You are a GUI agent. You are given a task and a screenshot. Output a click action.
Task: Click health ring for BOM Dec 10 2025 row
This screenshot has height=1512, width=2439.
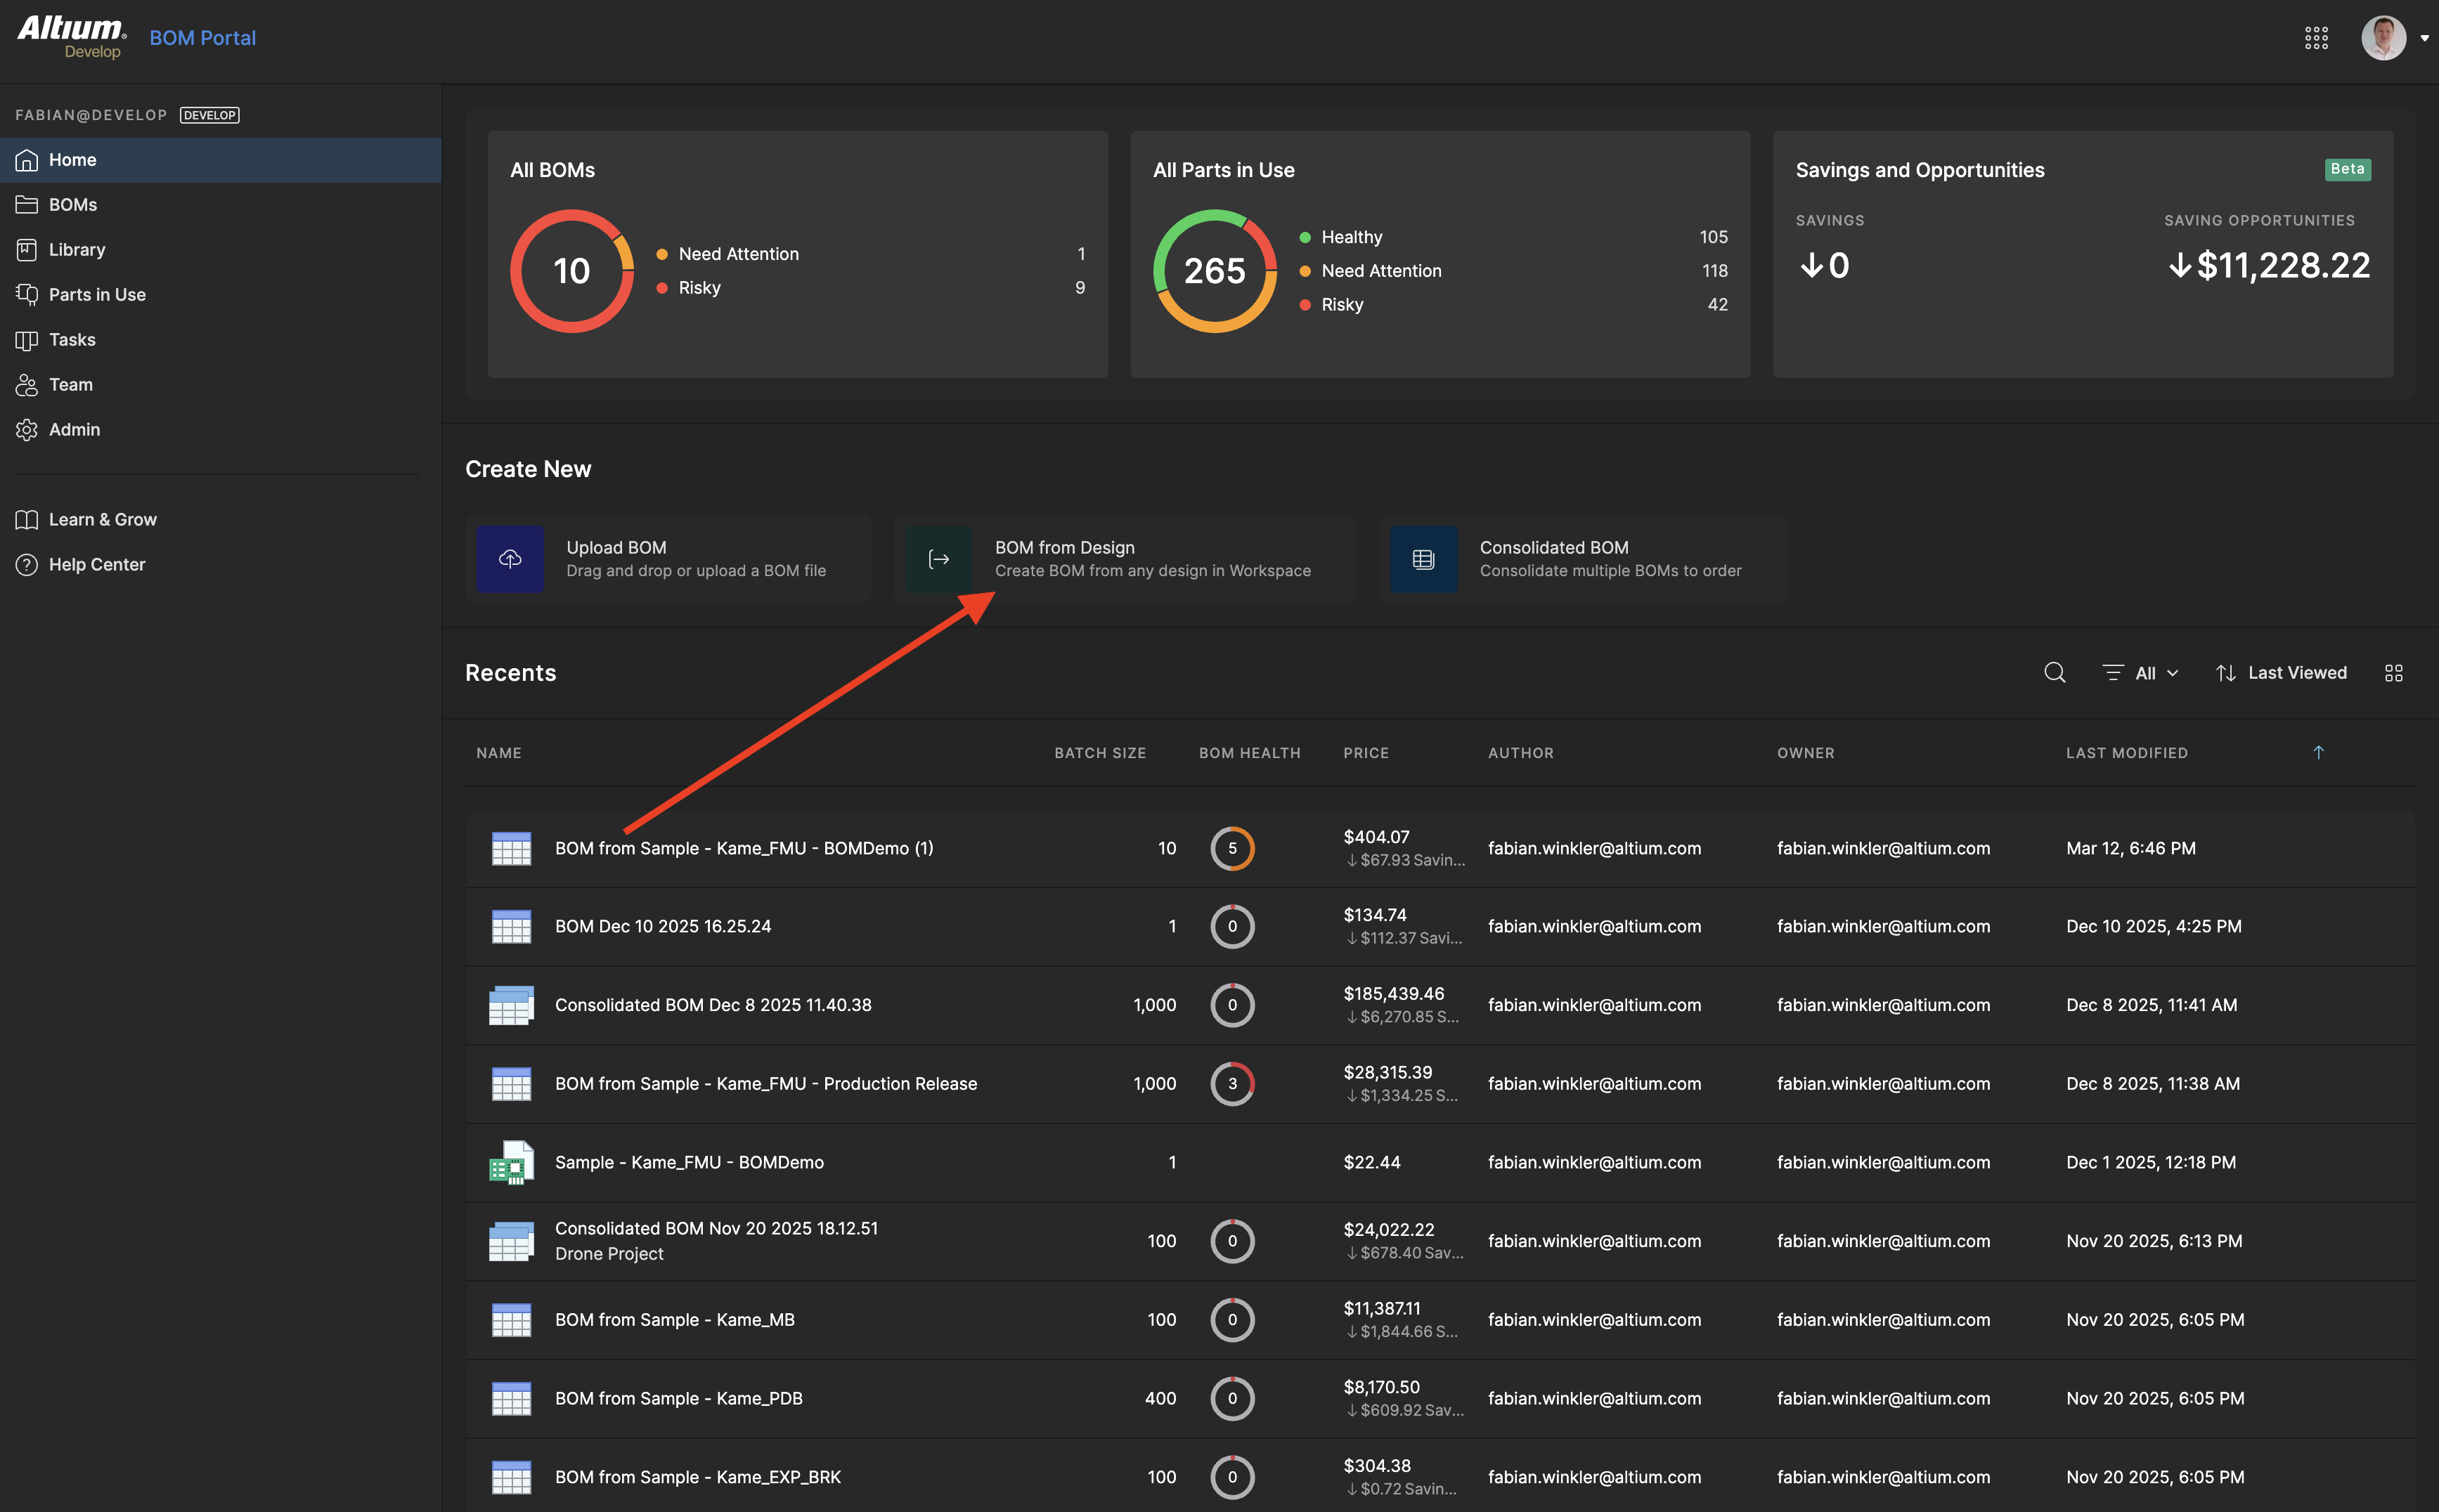point(1233,926)
